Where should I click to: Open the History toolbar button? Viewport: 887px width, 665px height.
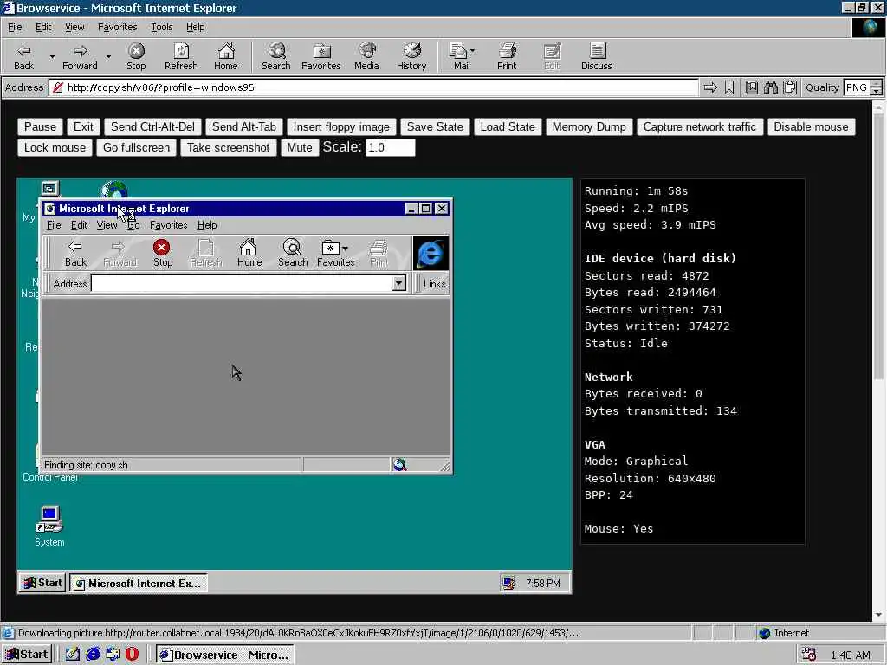click(411, 57)
